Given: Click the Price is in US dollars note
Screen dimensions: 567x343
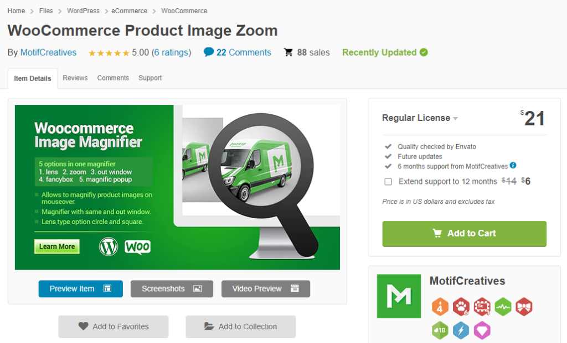Looking at the screenshot, I should [x=439, y=202].
